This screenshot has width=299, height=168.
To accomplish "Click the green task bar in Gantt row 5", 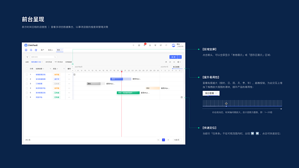I will point(128,93).
